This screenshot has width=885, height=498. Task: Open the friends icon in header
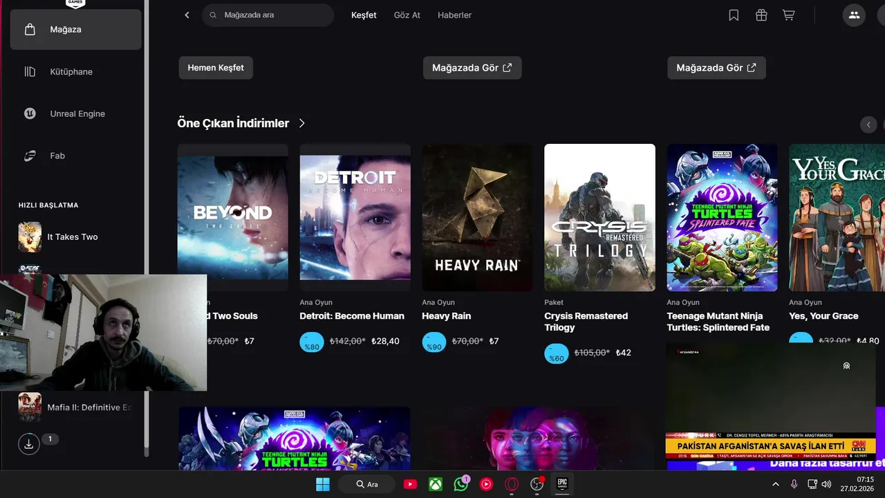(854, 15)
